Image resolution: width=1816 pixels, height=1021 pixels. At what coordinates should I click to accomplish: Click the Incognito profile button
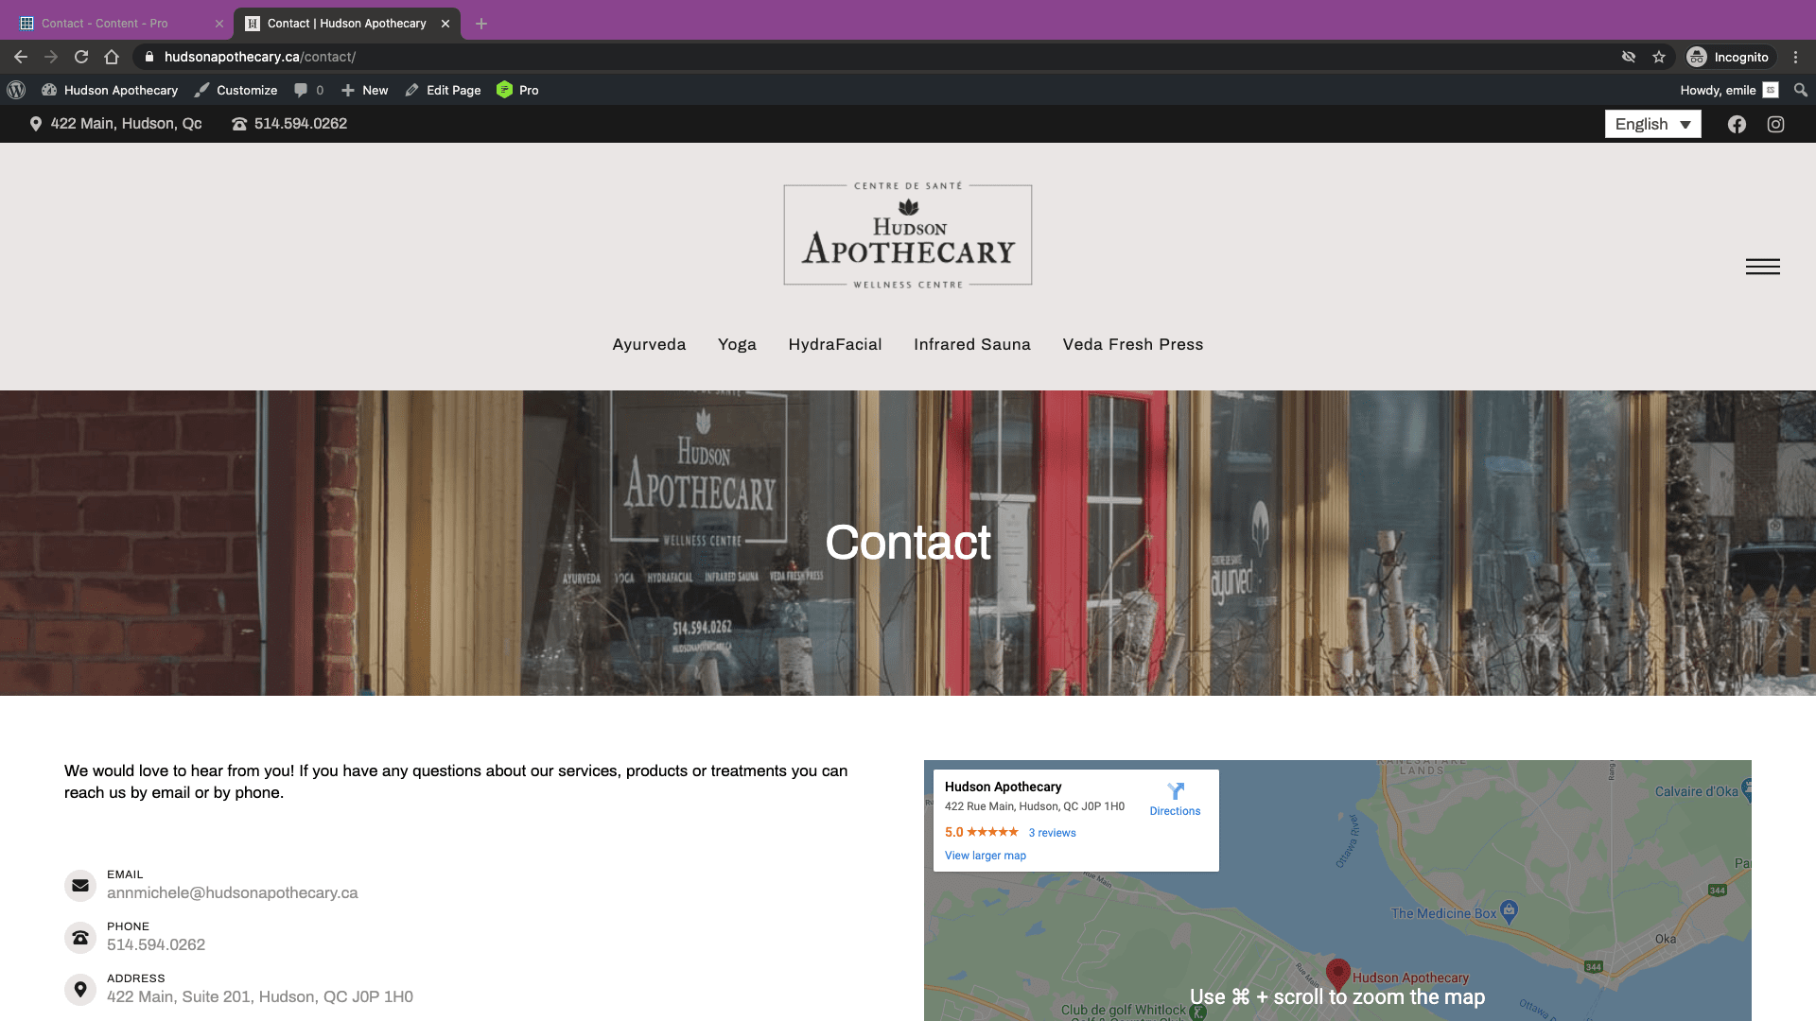click(x=1728, y=57)
